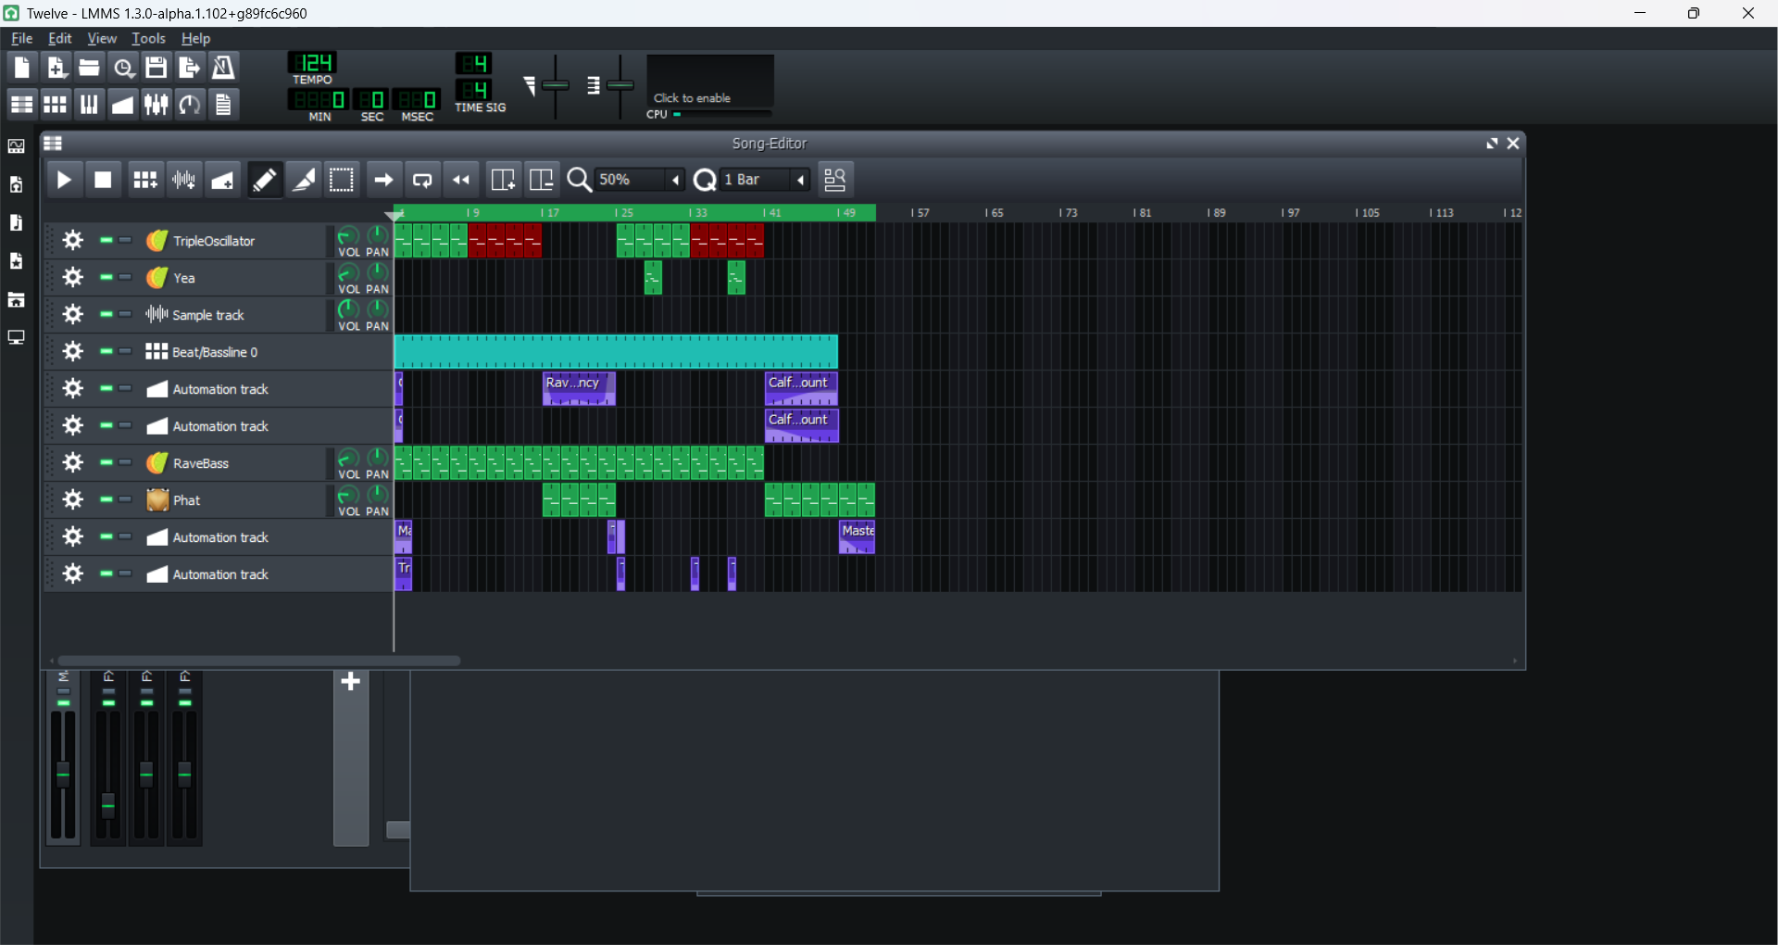The width and height of the screenshot is (1778, 945).
Task: Toggle auto-scrolling arrow button
Action: 382,180
